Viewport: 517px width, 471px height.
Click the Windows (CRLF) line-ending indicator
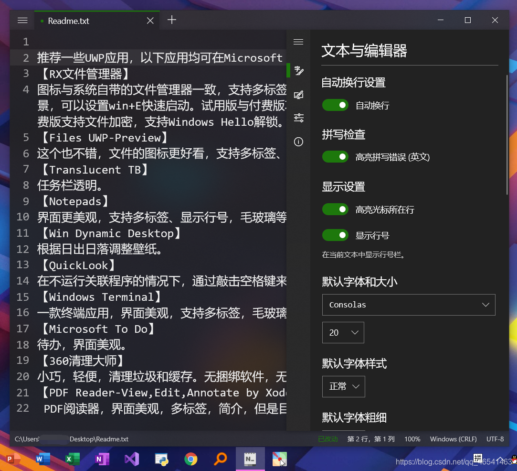tap(453, 438)
